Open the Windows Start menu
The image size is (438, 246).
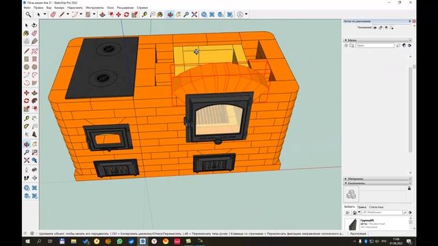[x=27, y=241]
